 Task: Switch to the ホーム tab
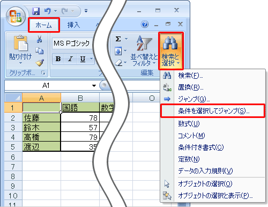tap(43, 25)
